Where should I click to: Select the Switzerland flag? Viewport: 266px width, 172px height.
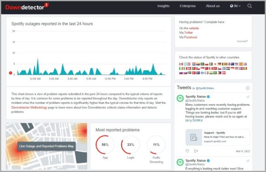[x=189, y=64]
